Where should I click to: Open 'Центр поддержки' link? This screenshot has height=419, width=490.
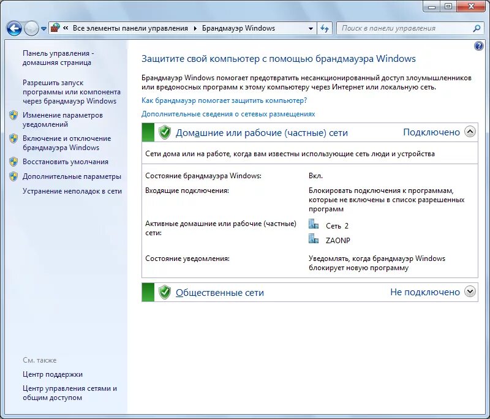[53, 374]
